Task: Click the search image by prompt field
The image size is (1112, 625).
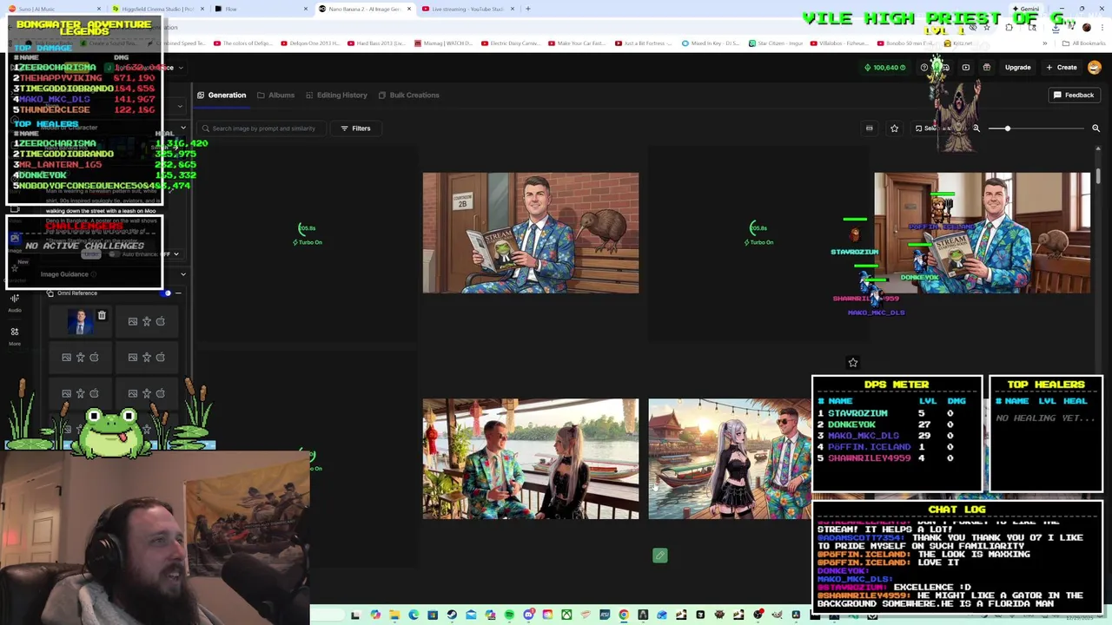Action: 261,128
